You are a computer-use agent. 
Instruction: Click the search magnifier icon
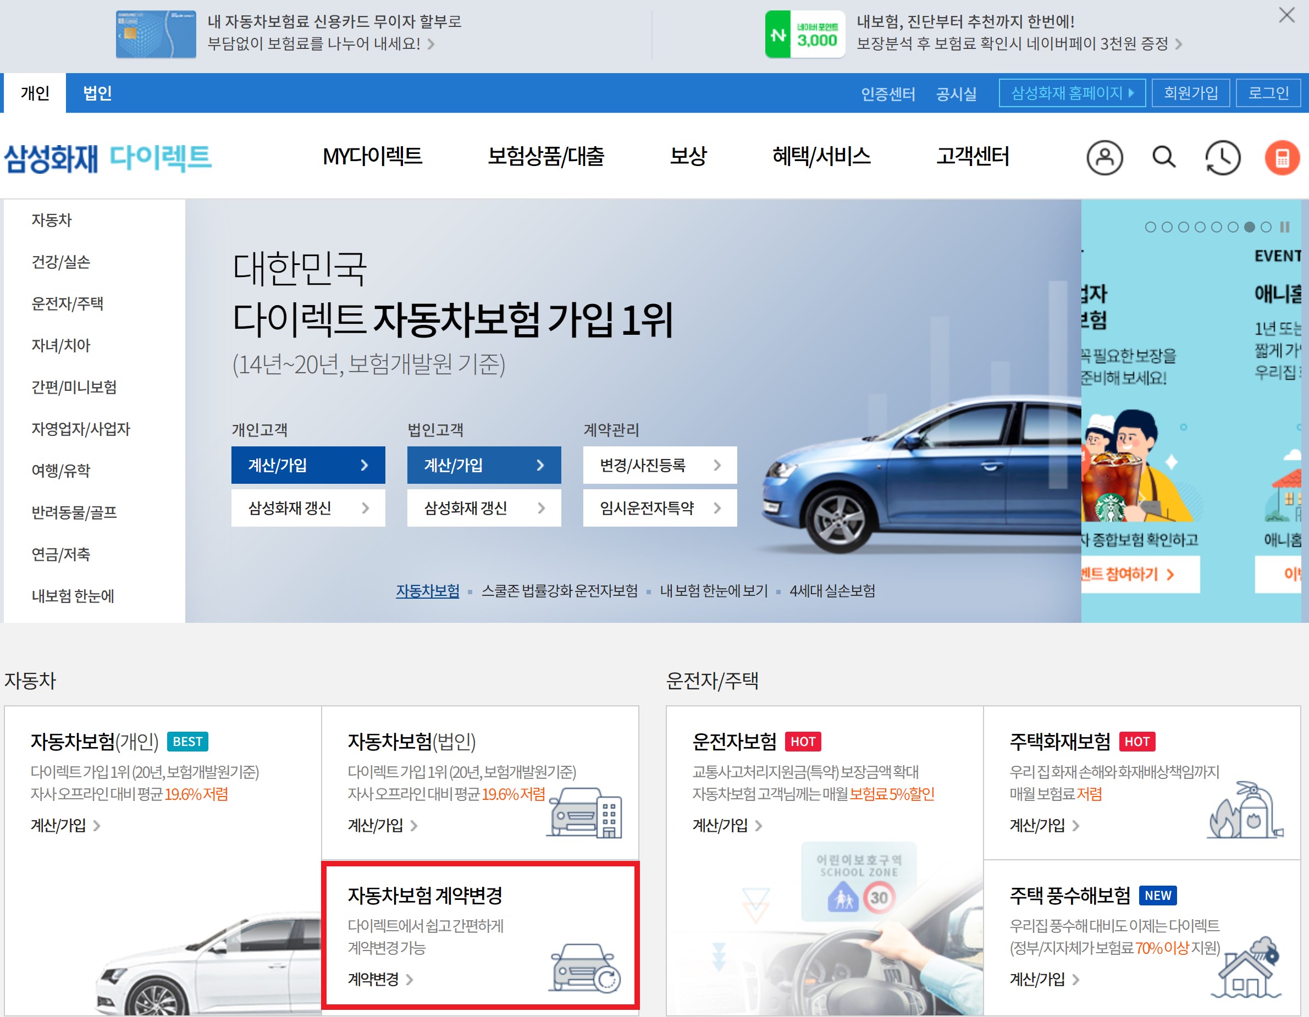coord(1163,158)
